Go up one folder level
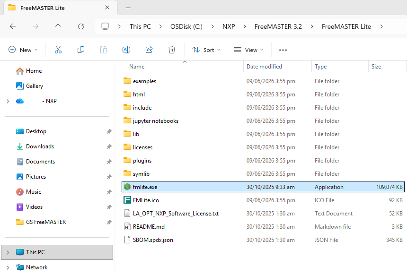This screenshot has width=407, height=275. [x=58, y=26]
